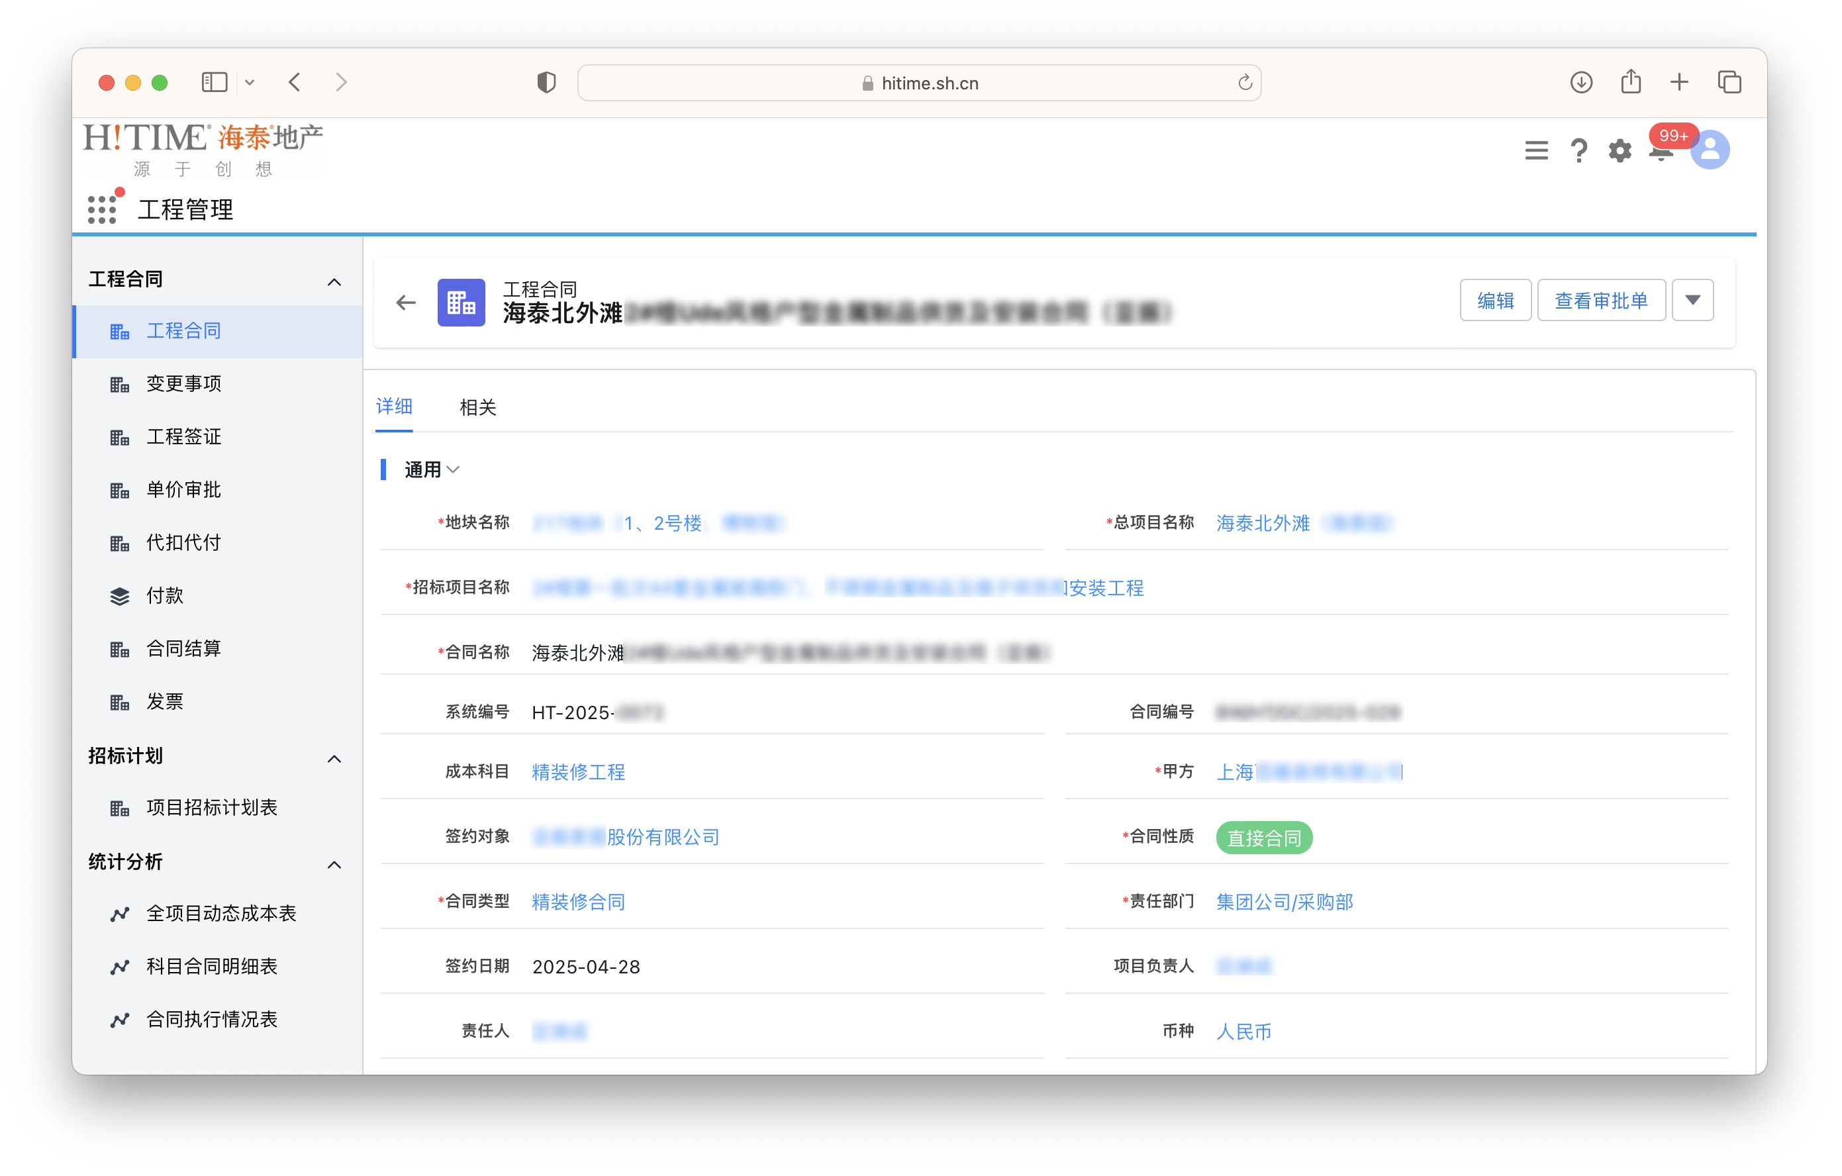Go back using arrow next to contract title
This screenshot has height=1176, width=1842.
click(x=405, y=303)
